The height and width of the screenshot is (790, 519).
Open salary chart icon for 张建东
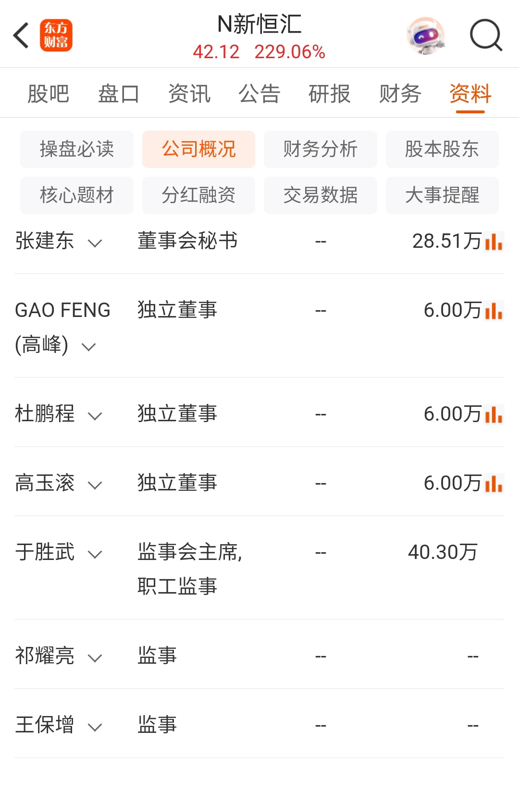click(494, 242)
